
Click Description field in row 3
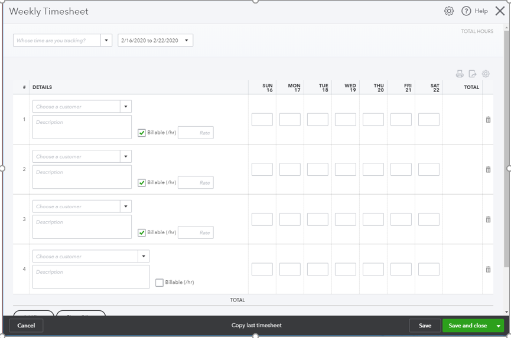point(82,227)
